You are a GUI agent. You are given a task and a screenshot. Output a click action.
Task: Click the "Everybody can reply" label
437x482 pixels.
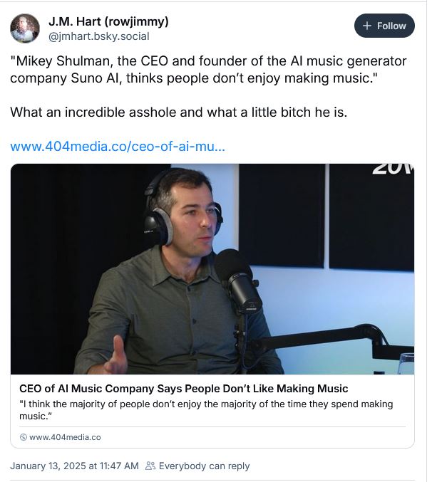pyautogui.click(x=204, y=466)
